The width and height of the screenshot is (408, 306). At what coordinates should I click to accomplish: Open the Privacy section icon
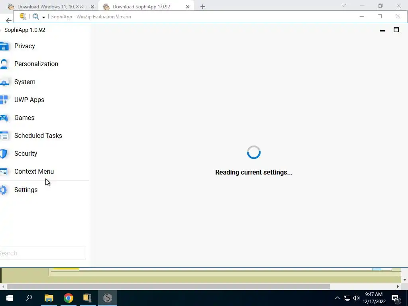point(4,46)
